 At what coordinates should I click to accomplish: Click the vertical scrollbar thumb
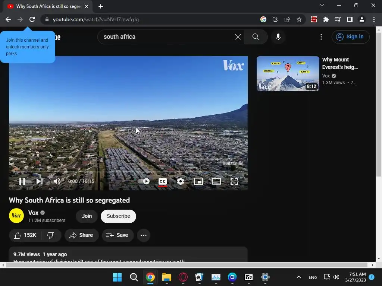pos(379,105)
